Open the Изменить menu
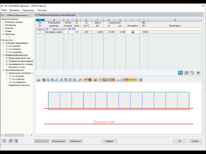Viewport: 206px width, 154px height. [x=15, y=10]
